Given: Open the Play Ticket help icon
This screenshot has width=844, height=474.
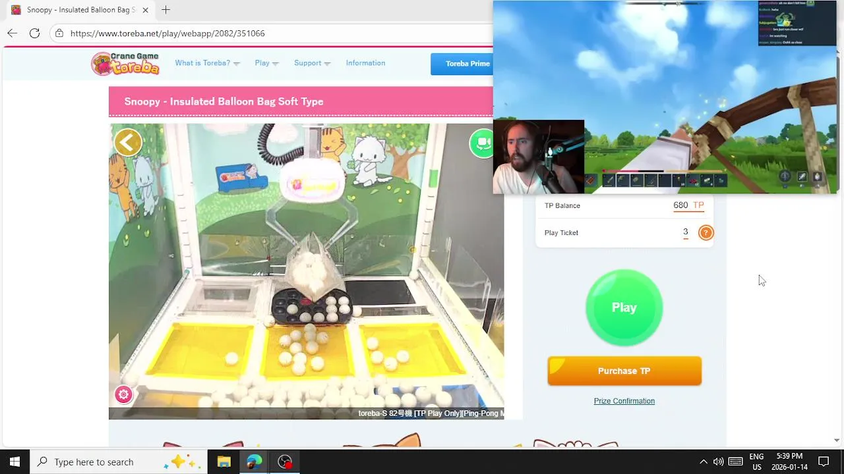Looking at the screenshot, I should click(706, 232).
